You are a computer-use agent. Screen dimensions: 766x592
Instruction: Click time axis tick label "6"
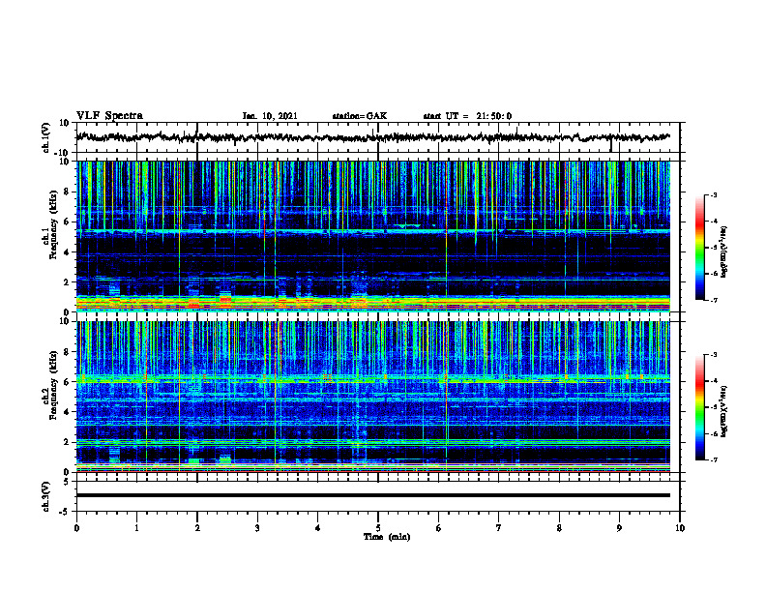coord(439,528)
